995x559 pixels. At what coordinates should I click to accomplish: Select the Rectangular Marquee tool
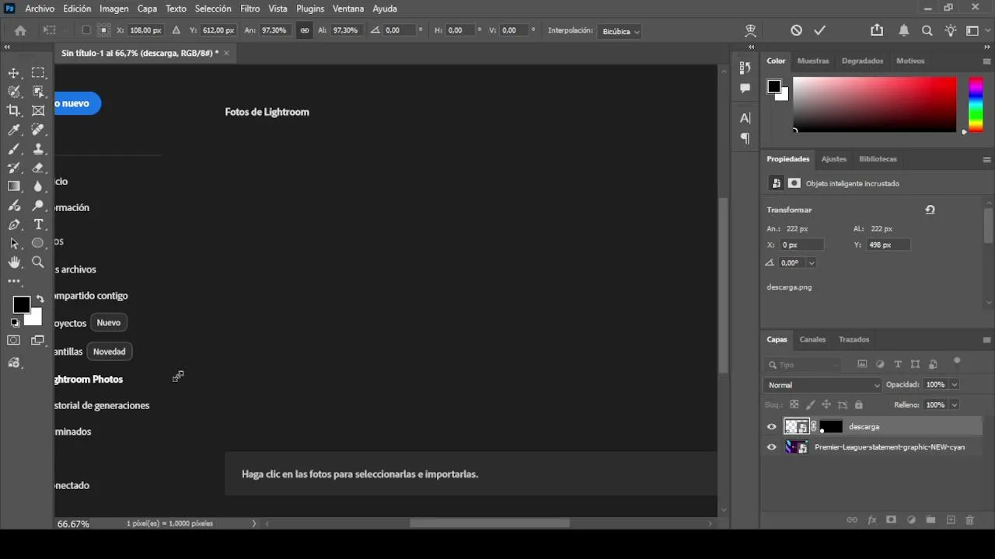(38, 73)
